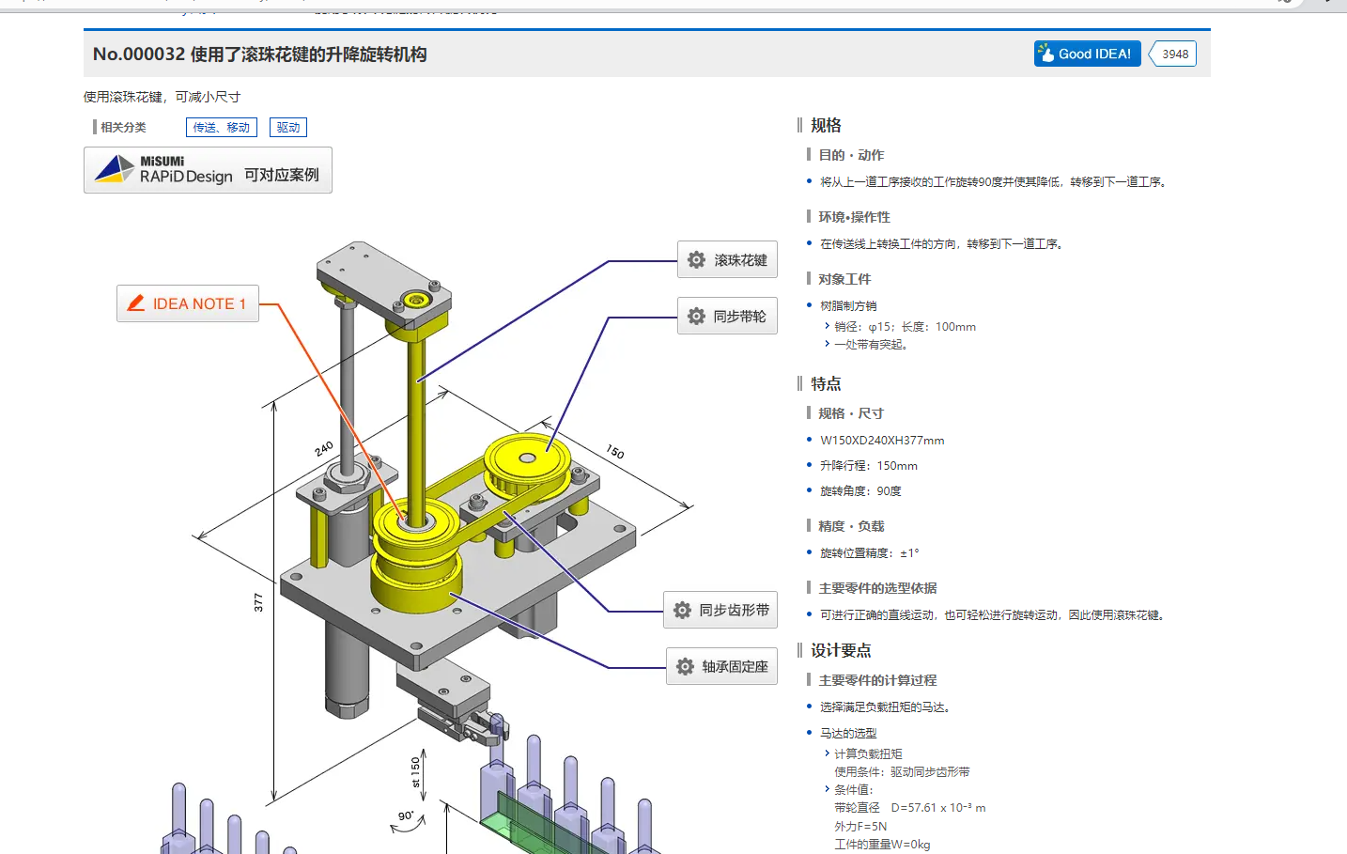Click the 目的・动作 subheading

(x=851, y=155)
